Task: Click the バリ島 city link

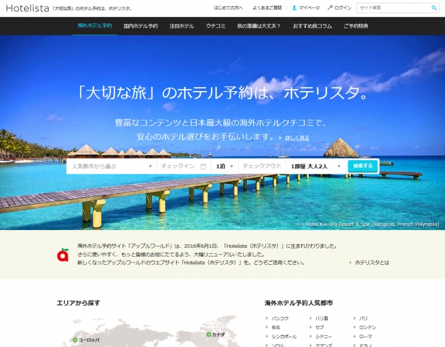Action: pyautogui.click(x=322, y=318)
